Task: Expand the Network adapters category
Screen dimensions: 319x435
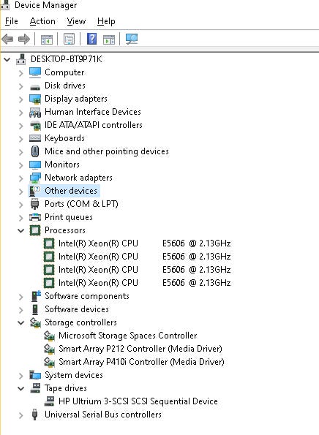Action: point(20,178)
